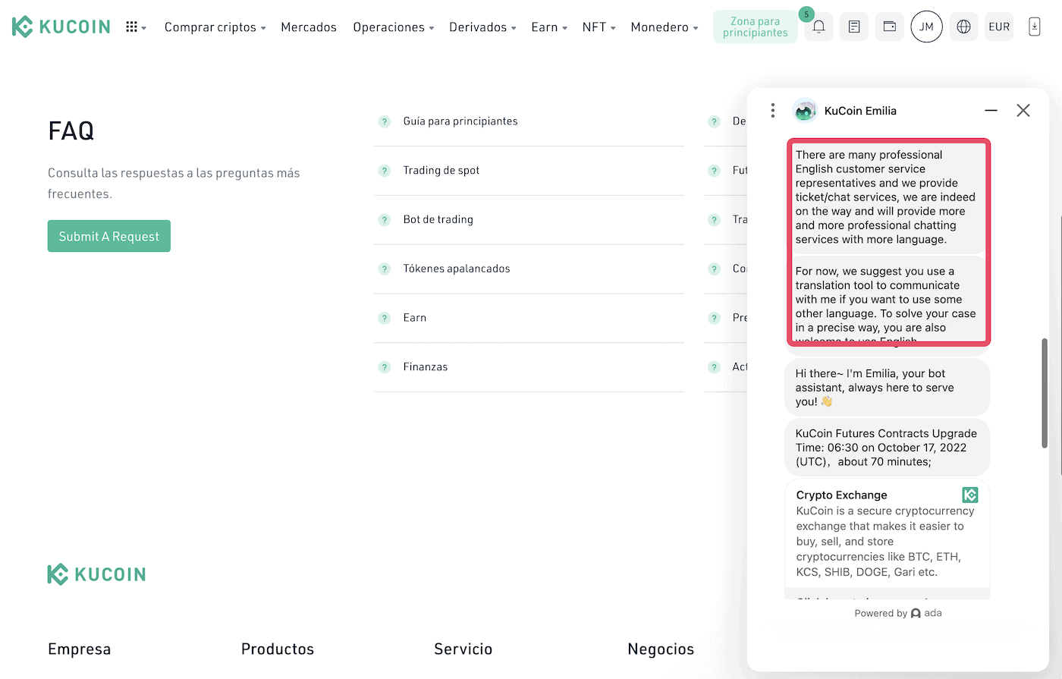1062x679 pixels.
Task: Click the ada logo in chat footer
Action: pyautogui.click(x=926, y=613)
